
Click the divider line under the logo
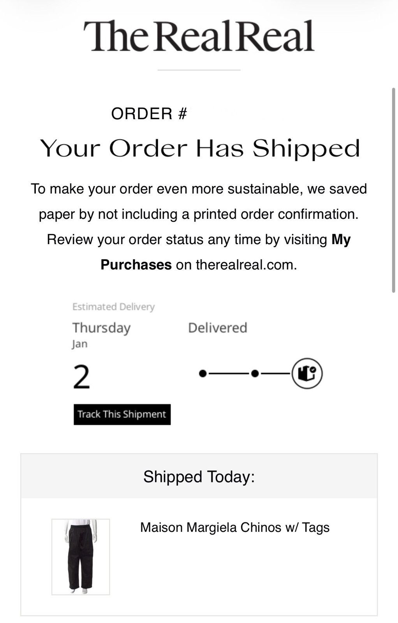pos(199,70)
